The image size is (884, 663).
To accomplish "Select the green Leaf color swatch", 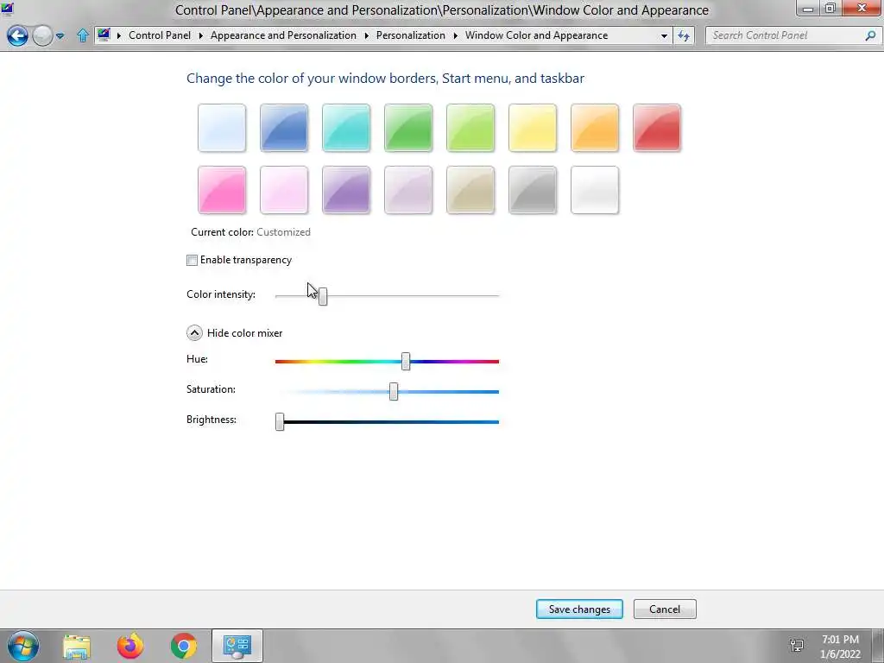I will (408, 128).
